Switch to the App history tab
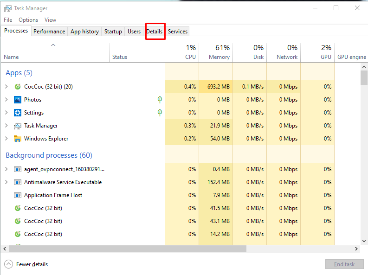Image resolution: width=368 pixels, height=275 pixels. click(85, 32)
